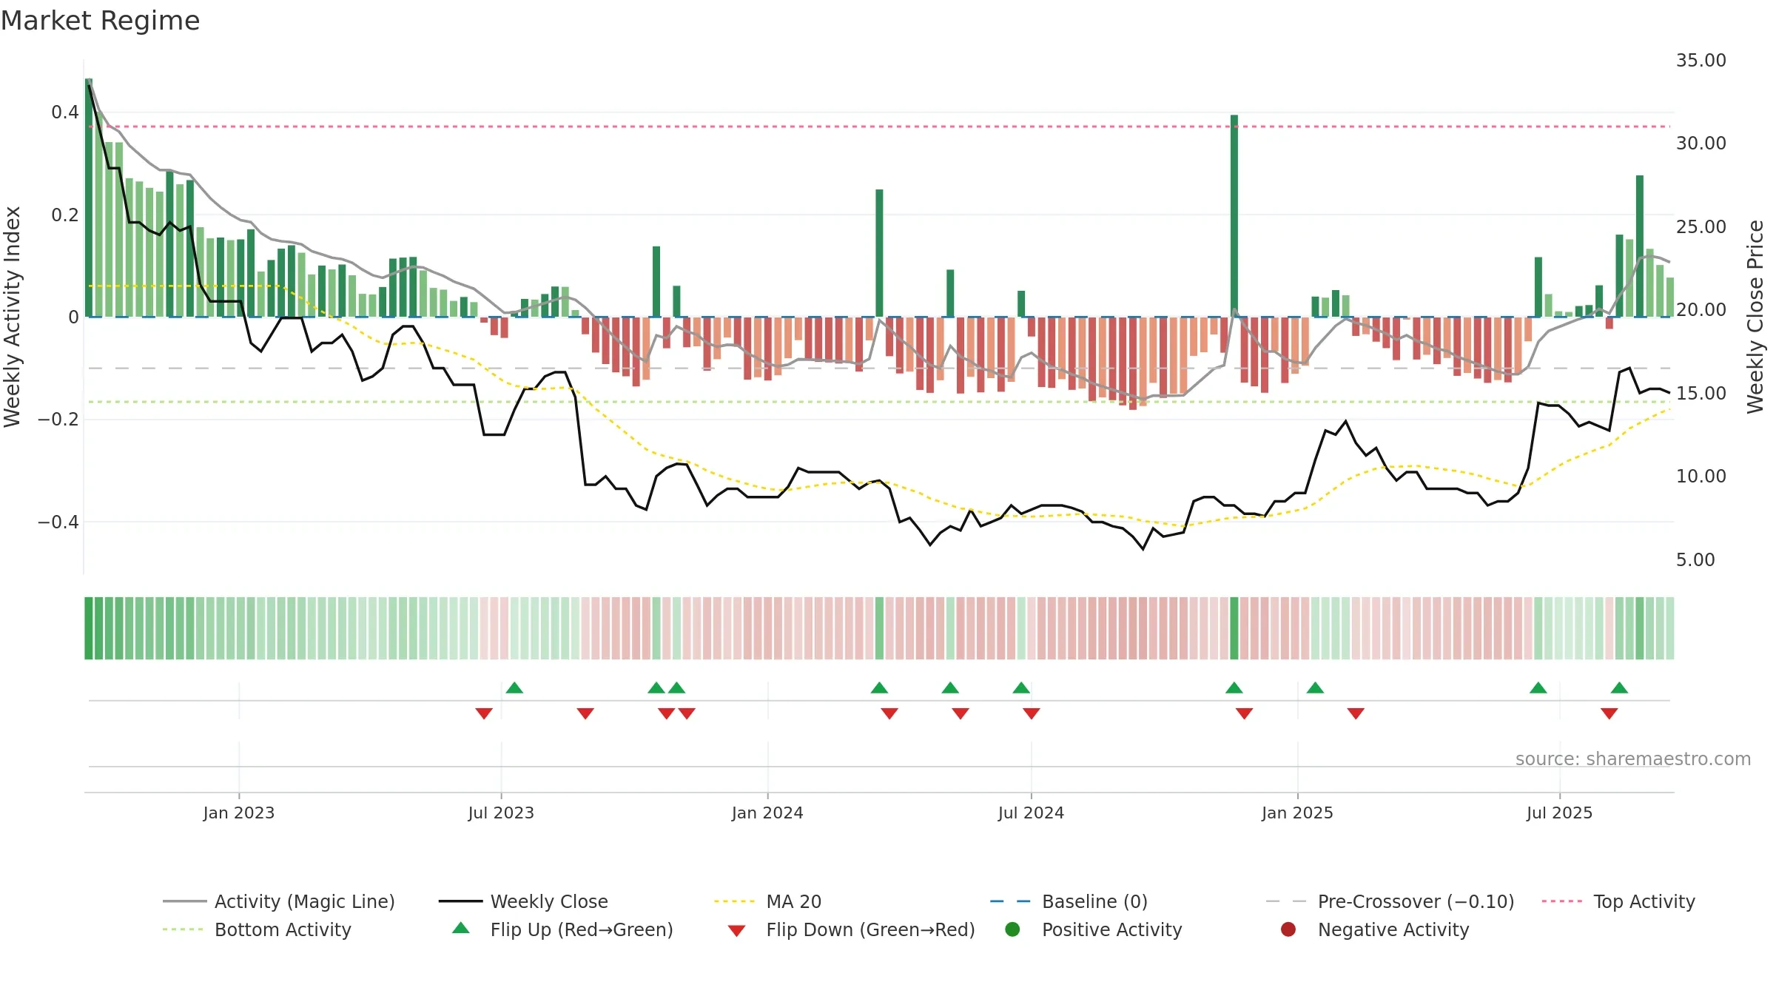
Task: Click green circle icon for Positive Activity
Action: pyautogui.click(x=1012, y=929)
